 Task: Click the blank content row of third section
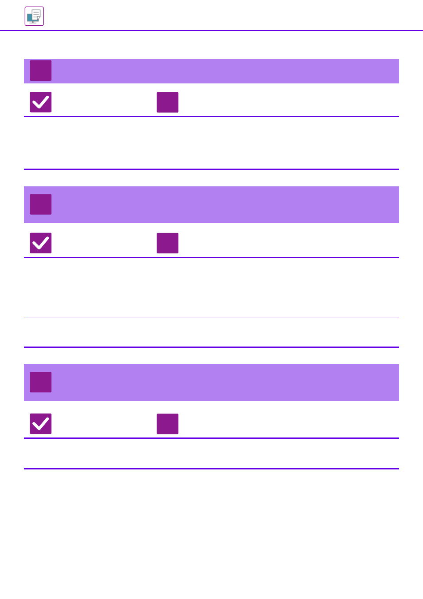click(211, 453)
